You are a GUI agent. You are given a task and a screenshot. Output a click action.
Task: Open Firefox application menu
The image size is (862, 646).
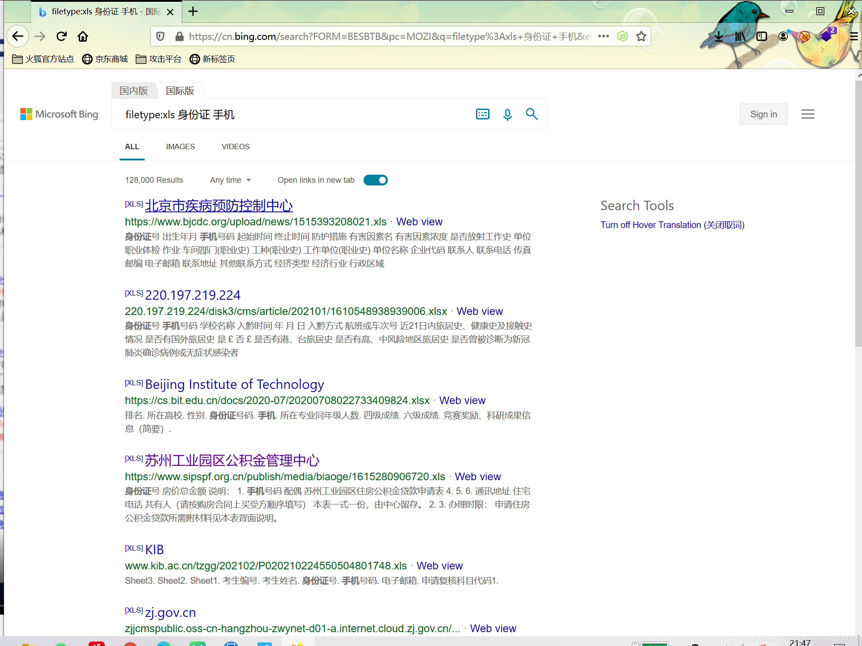pos(853,36)
